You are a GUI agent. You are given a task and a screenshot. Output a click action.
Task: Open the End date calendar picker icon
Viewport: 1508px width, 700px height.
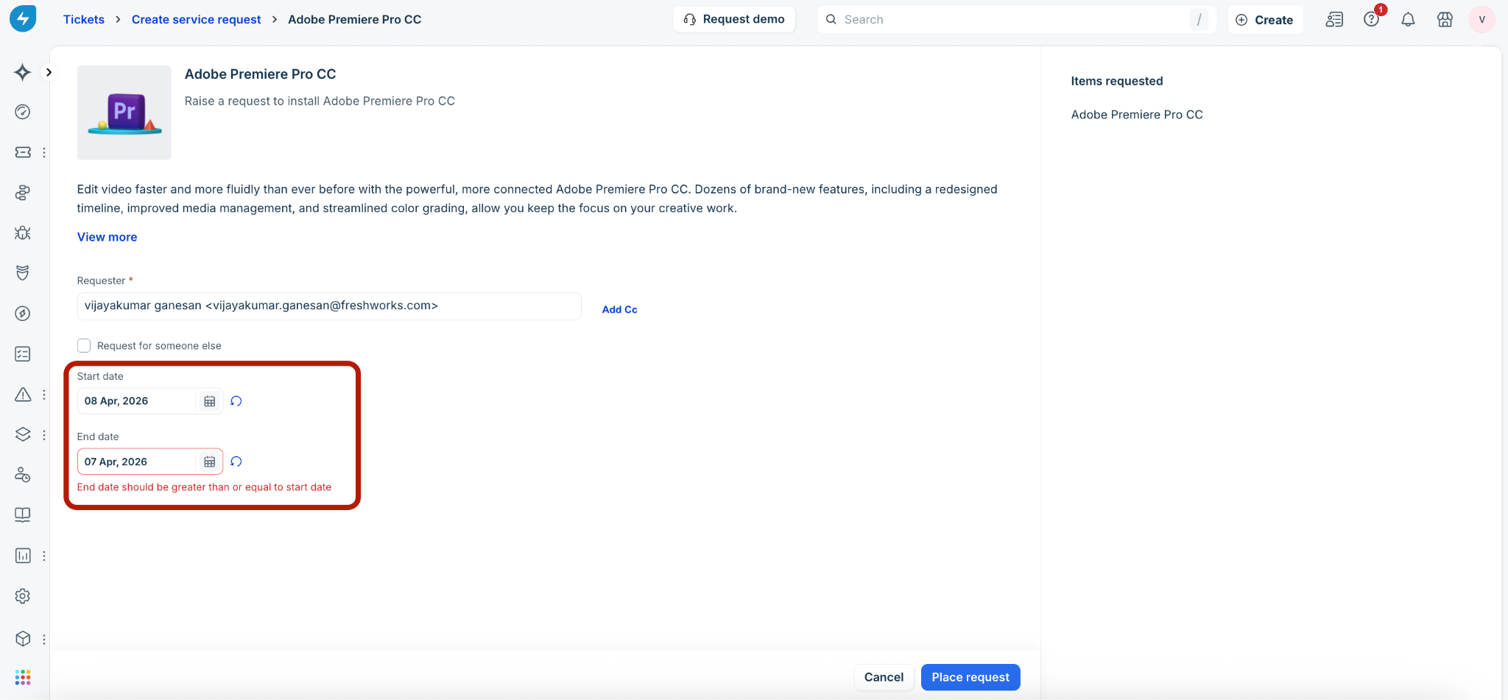(210, 462)
